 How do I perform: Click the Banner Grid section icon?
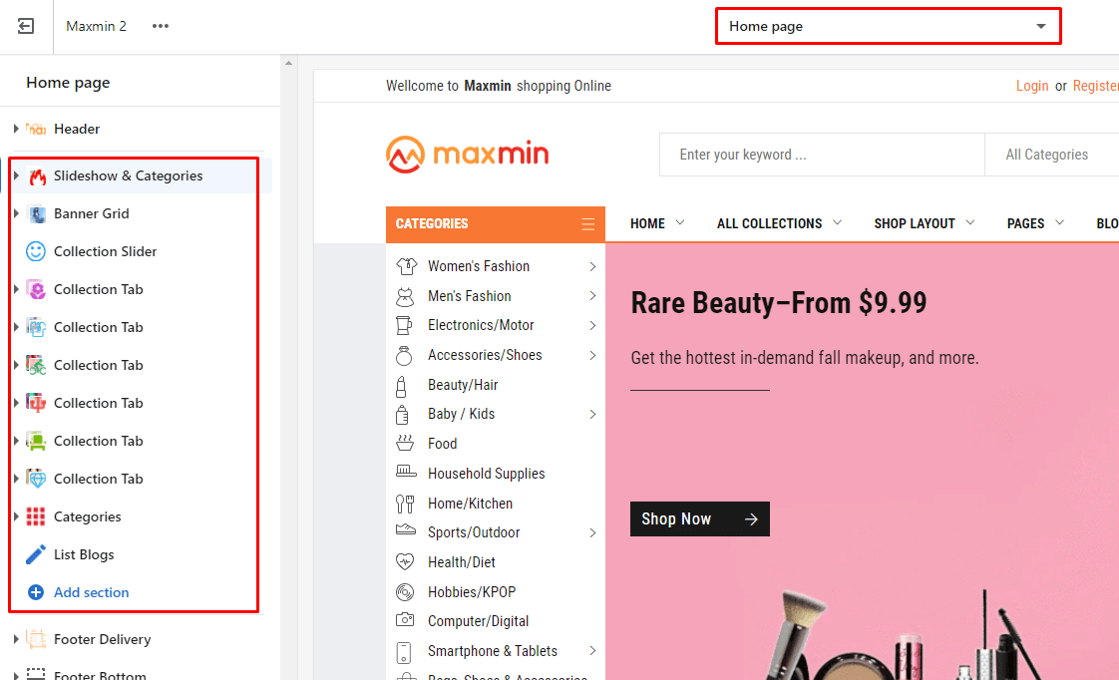[x=37, y=214]
